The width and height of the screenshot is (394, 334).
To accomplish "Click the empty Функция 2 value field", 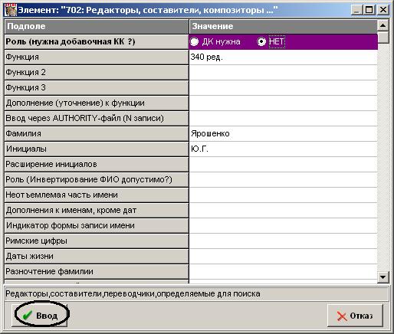I will point(283,72).
